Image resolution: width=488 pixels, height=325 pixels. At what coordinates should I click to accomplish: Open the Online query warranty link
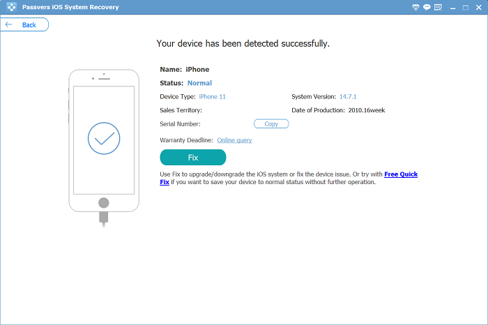pos(234,140)
